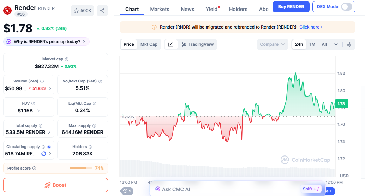Switch to the About tab
The height and width of the screenshot is (196, 365).
pos(264,9)
